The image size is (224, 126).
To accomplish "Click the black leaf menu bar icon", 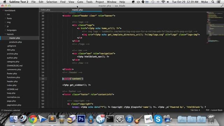I will click(133, 2).
